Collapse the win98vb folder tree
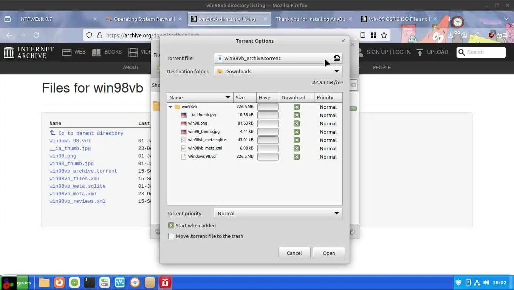Viewport: 514px width, 290px height. (x=170, y=107)
